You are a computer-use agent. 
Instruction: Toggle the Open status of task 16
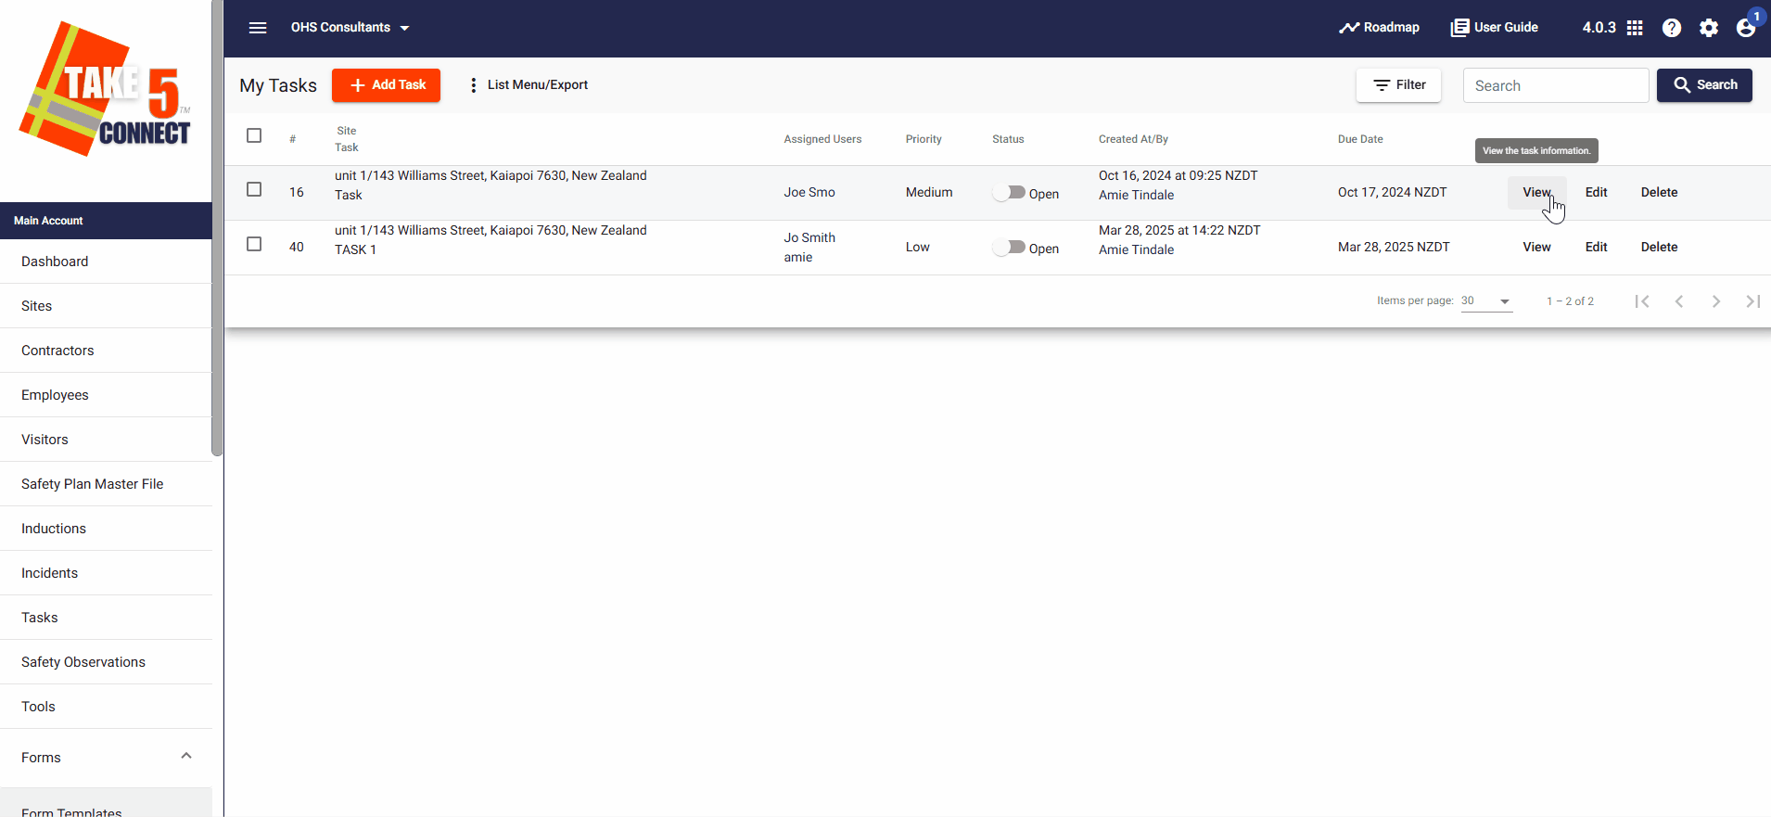(x=1009, y=193)
